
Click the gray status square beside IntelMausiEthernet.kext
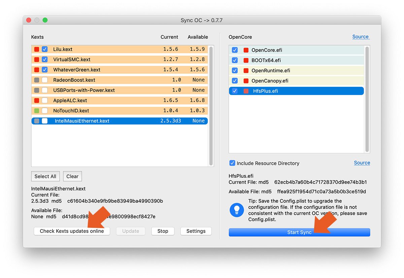click(x=37, y=121)
